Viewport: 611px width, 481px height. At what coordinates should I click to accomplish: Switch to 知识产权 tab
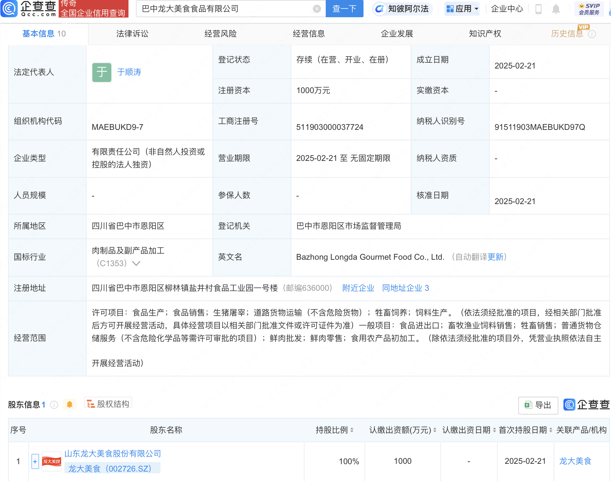coord(485,34)
